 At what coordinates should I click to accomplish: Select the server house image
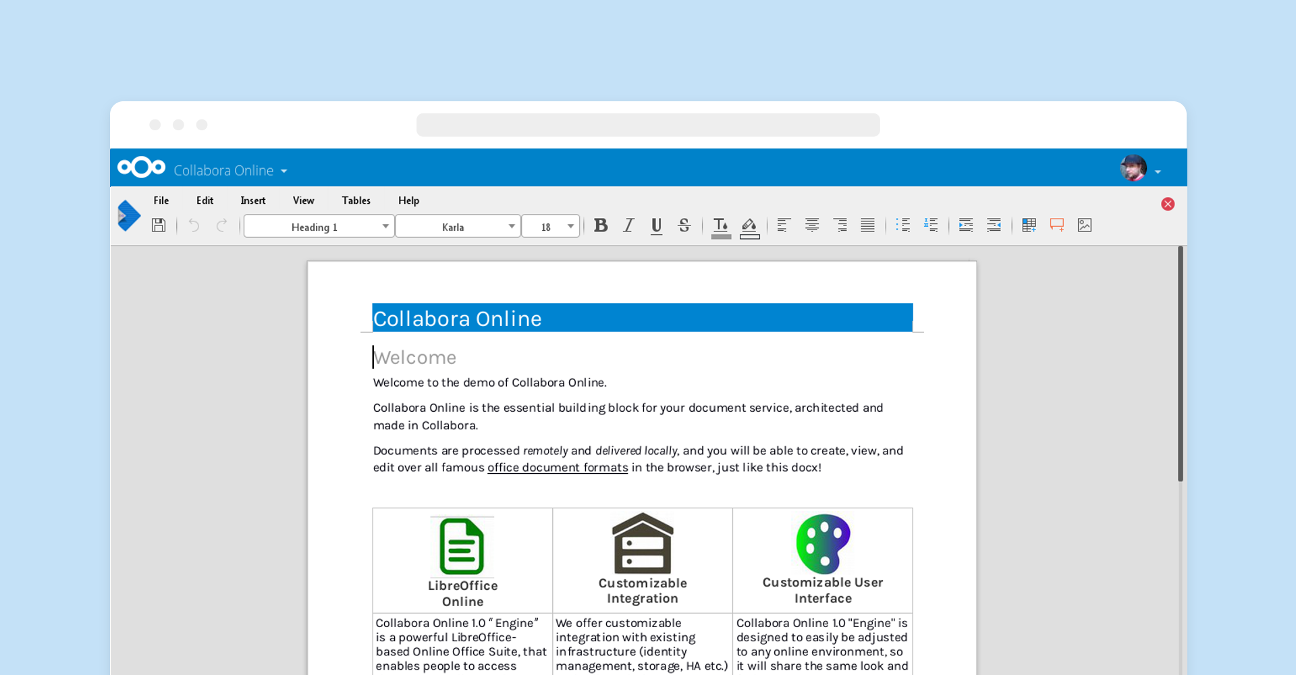tap(643, 543)
